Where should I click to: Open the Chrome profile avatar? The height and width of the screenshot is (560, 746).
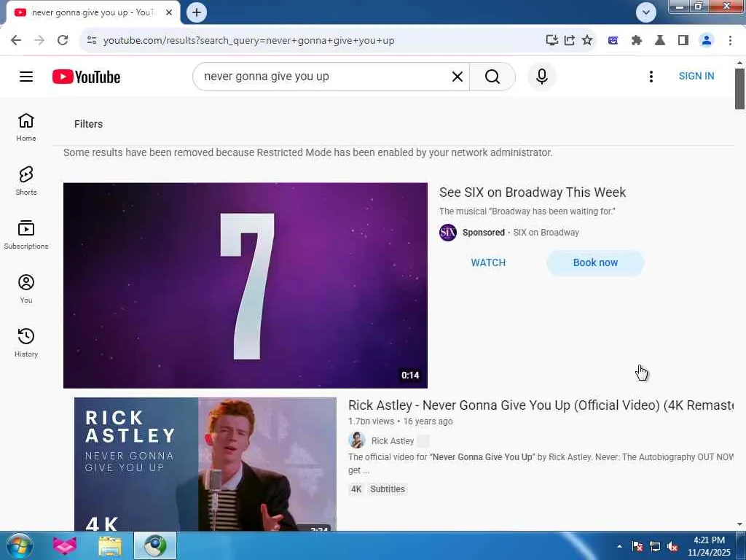[707, 41]
